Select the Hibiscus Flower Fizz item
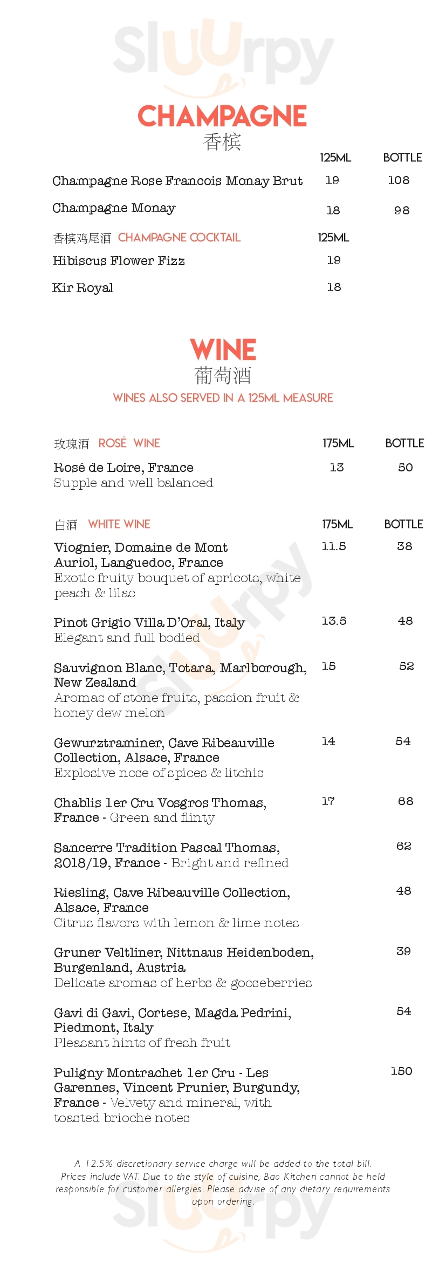Viewport: 446px width, 1263px height. pyautogui.click(x=119, y=261)
